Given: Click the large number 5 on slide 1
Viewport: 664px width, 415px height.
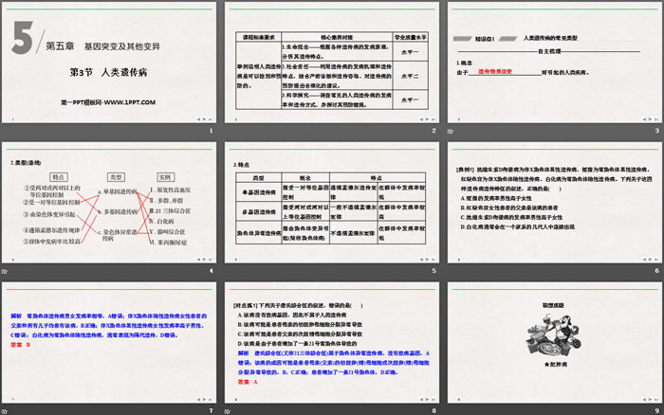Looking at the screenshot, I should (x=23, y=38).
